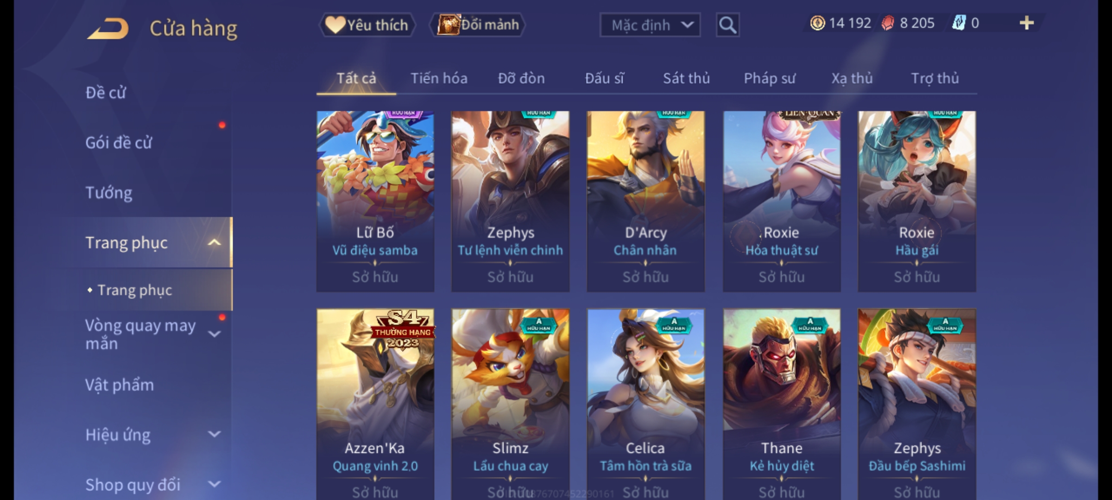The height and width of the screenshot is (500, 1112).
Task: Expand the Shop quy đổi section
Action: tap(214, 484)
